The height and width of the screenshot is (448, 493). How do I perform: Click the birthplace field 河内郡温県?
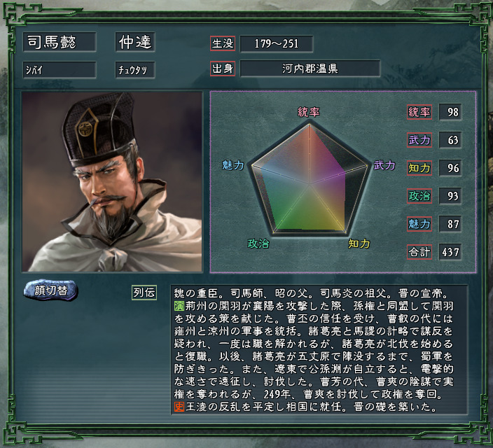(310, 68)
